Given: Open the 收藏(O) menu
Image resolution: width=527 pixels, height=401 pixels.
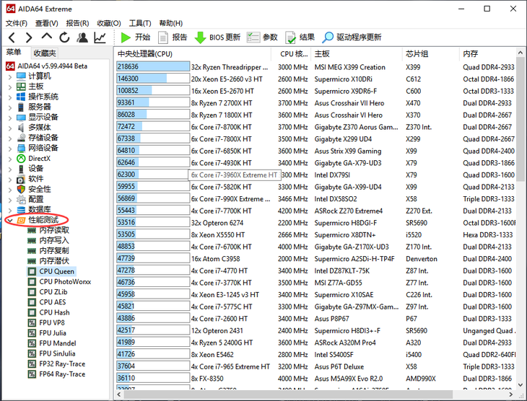Looking at the screenshot, I should [x=109, y=23].
